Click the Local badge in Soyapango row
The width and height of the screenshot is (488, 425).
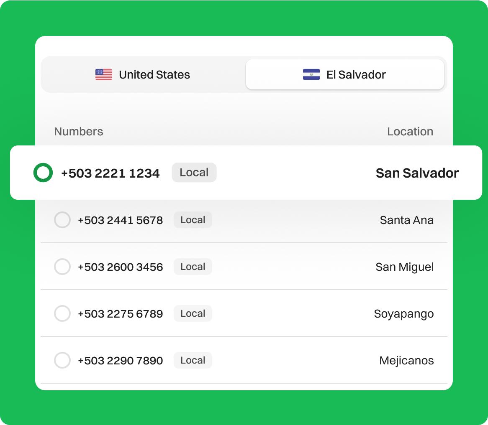click(193, 313)
